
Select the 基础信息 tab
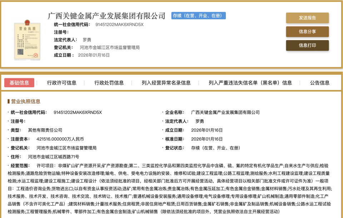(x=19, y=83)
